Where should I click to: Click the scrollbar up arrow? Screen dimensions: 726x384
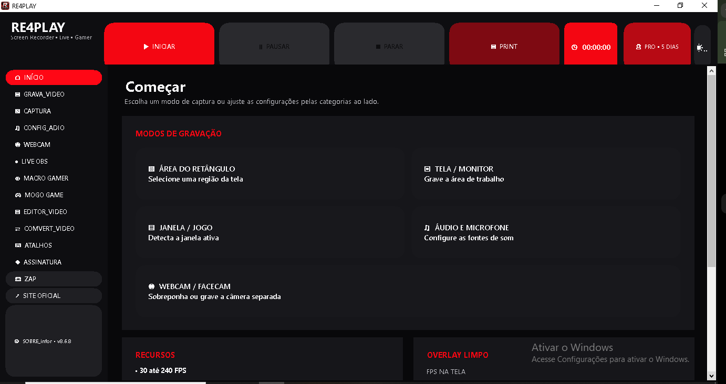[712, 70]
